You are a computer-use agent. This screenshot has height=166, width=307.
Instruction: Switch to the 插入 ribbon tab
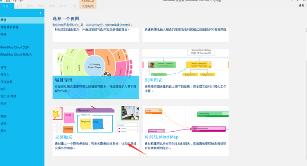click(30, 6)
